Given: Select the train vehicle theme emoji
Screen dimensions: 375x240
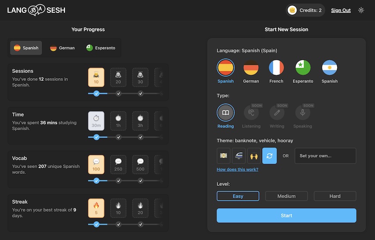Looking at the screenshot, I should [239, 156].
